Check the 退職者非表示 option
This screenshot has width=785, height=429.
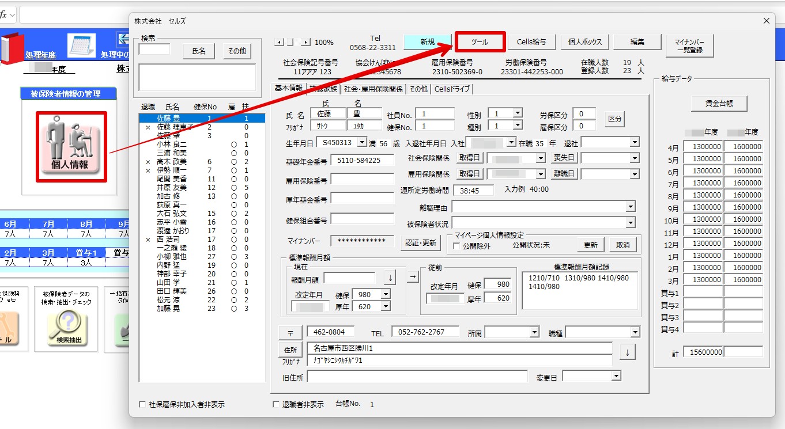tap(275, 405)
